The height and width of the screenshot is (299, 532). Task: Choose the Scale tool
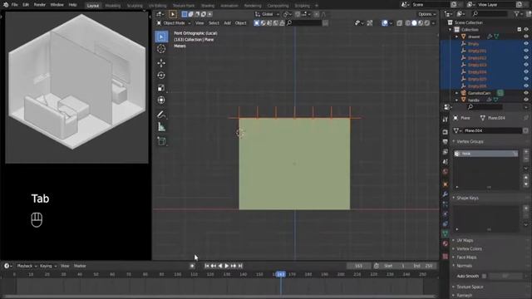[161, 88]
